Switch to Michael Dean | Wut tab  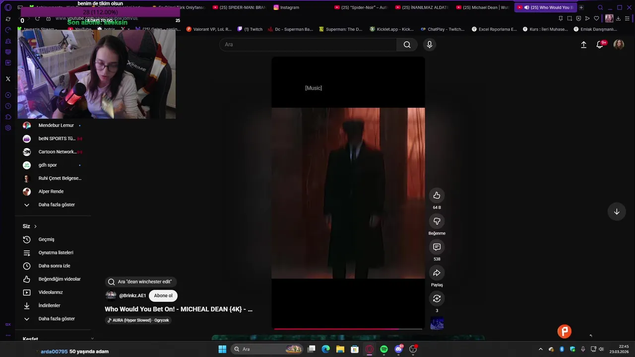point(482,7)
